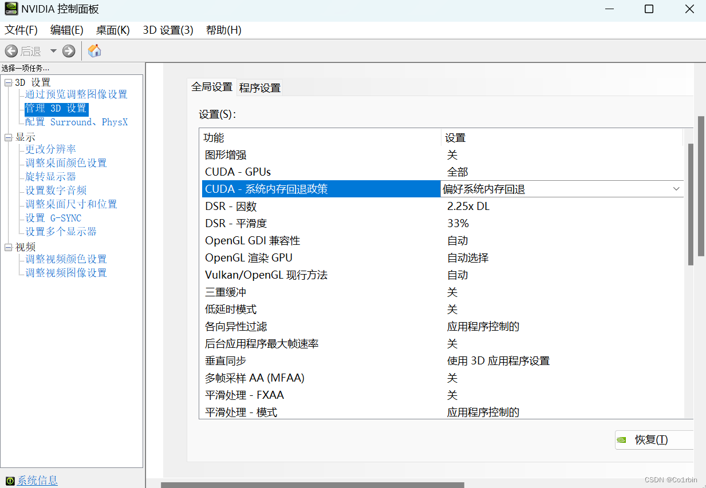Click the NVIDIA logo in title bar

pos(10,9)
